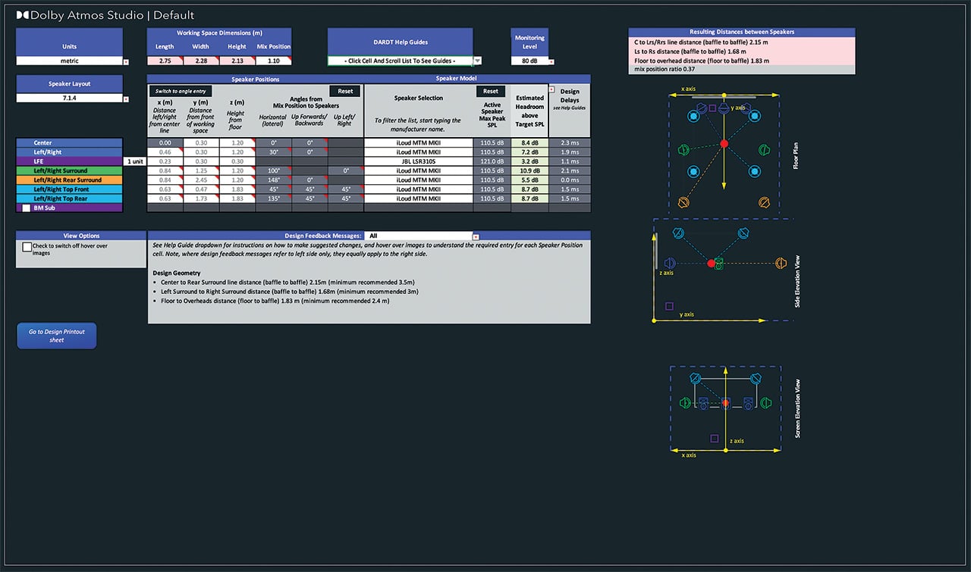Click the Dolby logo in the title
Image resolution: width=971 pixels, height=572 pixels.
tap(23, 14)
